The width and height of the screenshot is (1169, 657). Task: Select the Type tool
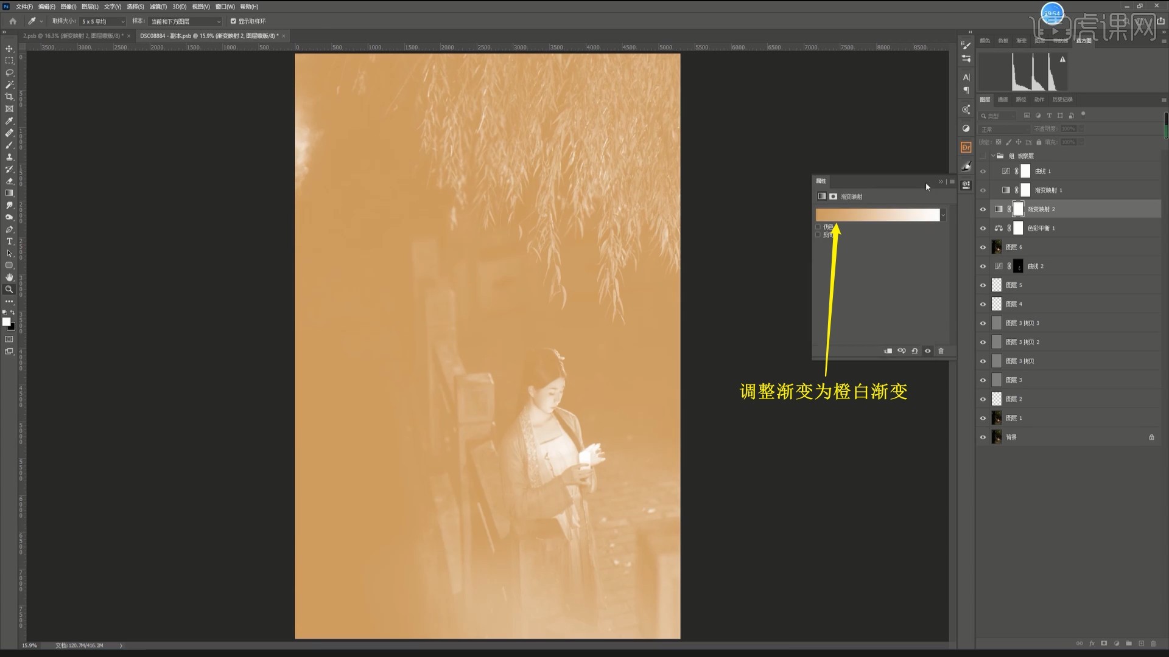9,242
